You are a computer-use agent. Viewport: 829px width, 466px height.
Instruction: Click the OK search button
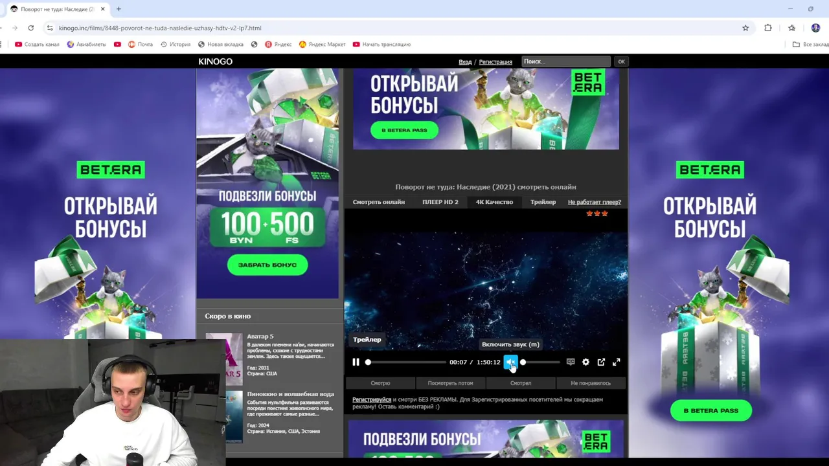coord(621,61)
